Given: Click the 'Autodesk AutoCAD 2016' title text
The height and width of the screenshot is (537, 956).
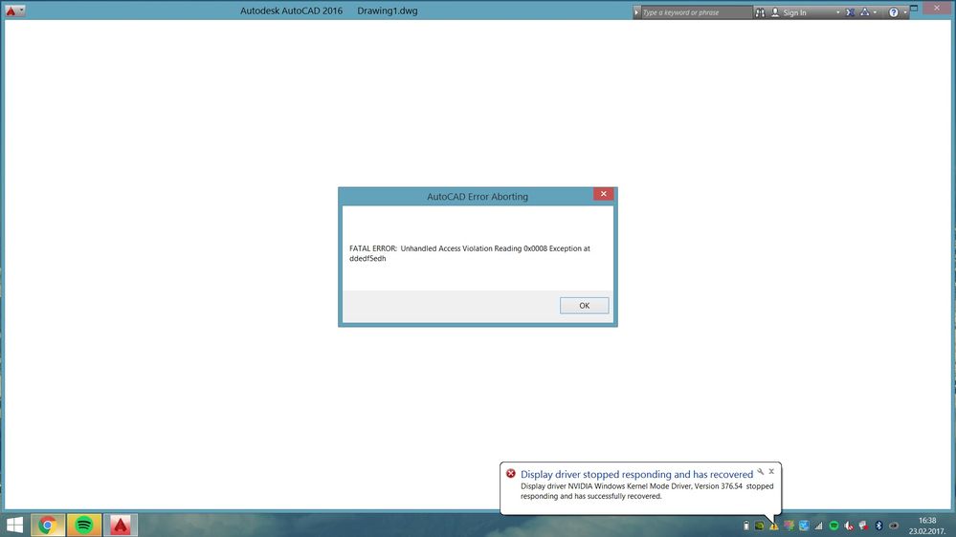Looking at the screenshot, I should pyautogui.click(x=292, y=11).
